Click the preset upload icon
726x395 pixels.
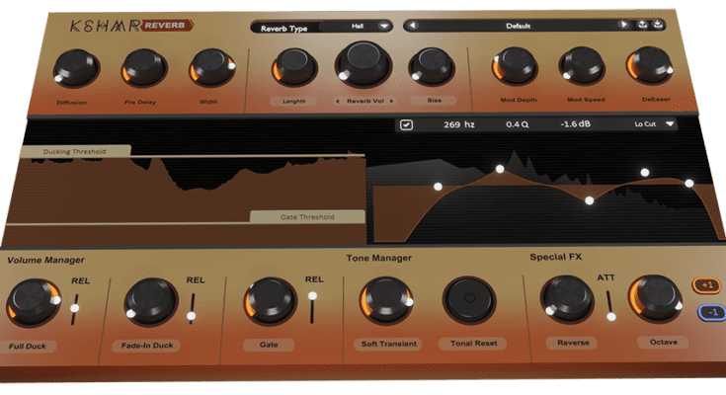[x=643, y=26]
